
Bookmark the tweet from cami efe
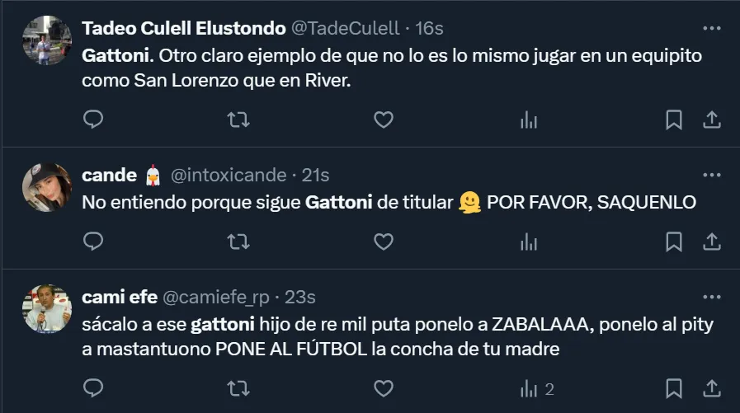coord(674,388)
